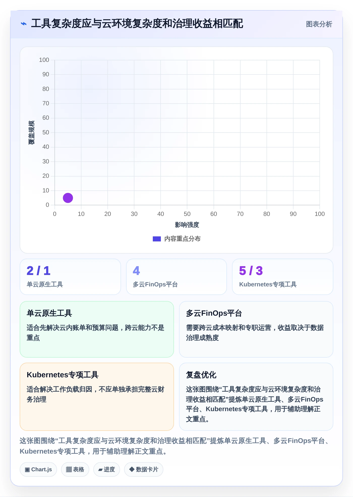Toggle the 内容重点分布 legend color box
This screenshot has height=497, width=353.
pos(157,239)
